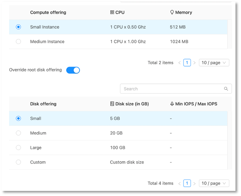Toggle Override root disk offering switch

pos(73,70)
